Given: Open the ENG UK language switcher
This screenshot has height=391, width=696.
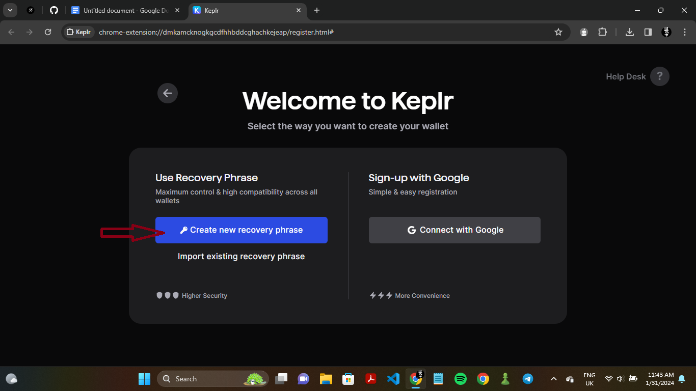Looking at the screenshot, I should pyautogui.click(x=590, y=379).
